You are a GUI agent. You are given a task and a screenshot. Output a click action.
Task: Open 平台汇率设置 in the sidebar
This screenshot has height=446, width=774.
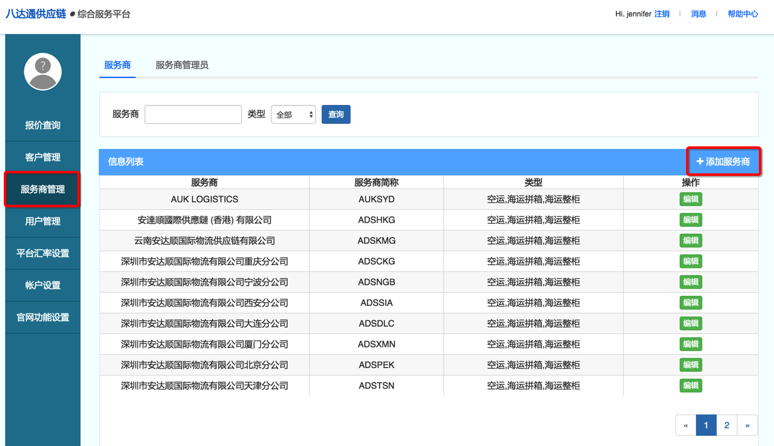(43, 253)
